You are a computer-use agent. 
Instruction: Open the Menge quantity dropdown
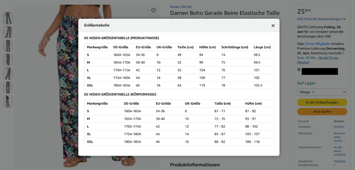[322, 92]
